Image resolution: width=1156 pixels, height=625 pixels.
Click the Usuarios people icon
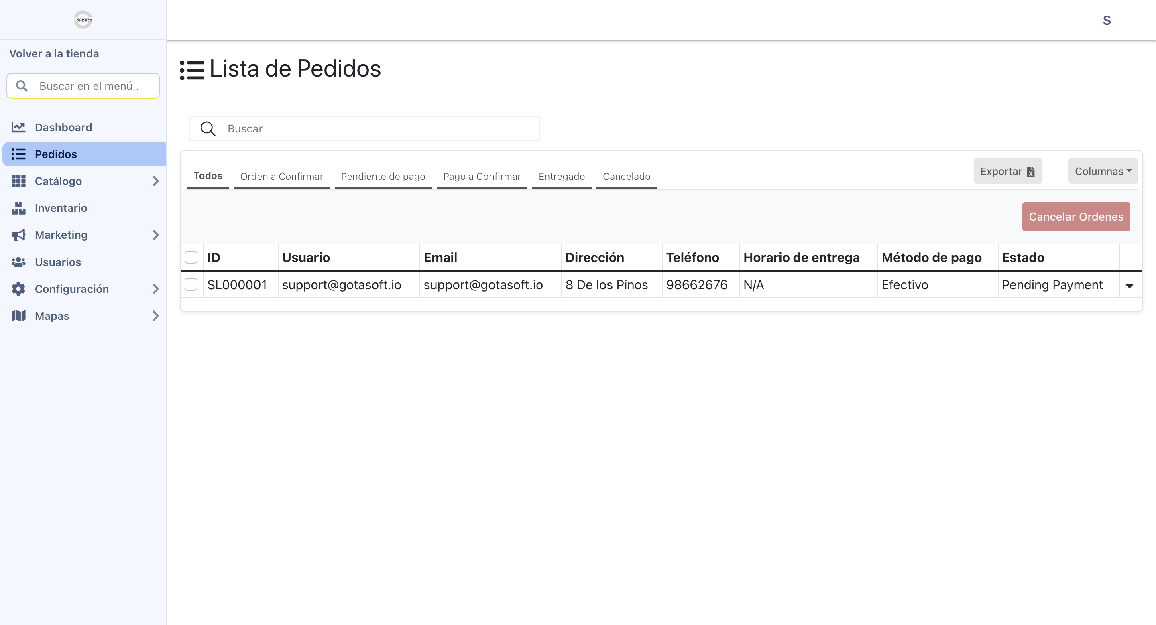click(x=18, y=262)
